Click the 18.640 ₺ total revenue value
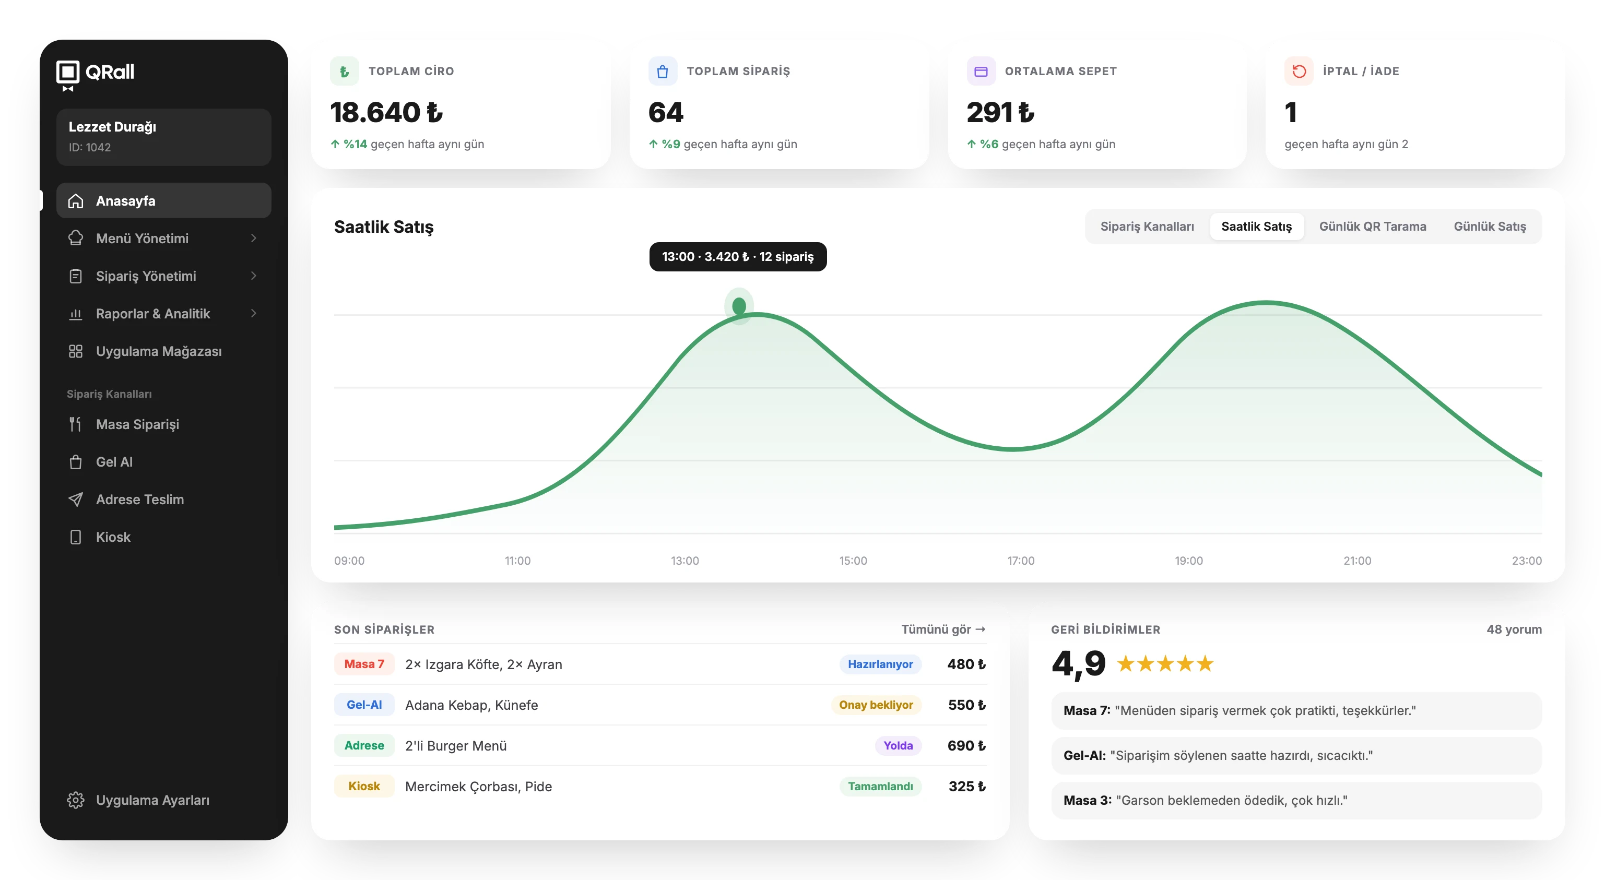 point(386,112)
